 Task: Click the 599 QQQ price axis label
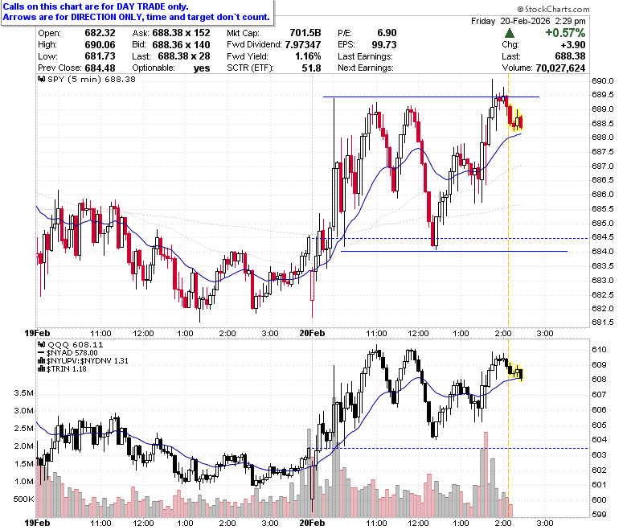coord(599,515)
